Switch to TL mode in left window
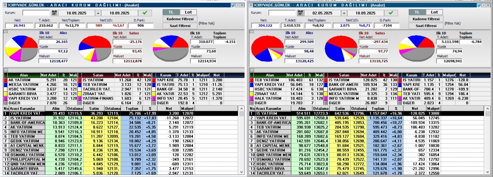 click(171, 12)
